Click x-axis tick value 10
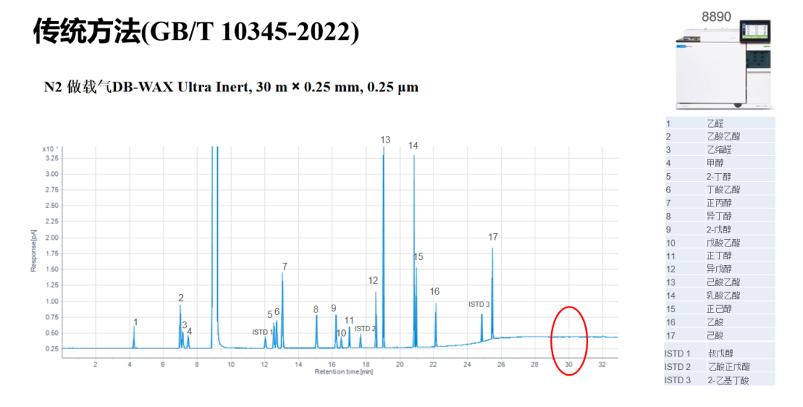 (231, 365)
